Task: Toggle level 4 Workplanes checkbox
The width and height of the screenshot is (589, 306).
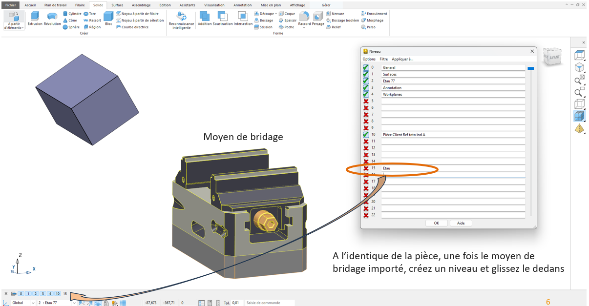Action: coord(366,94)
